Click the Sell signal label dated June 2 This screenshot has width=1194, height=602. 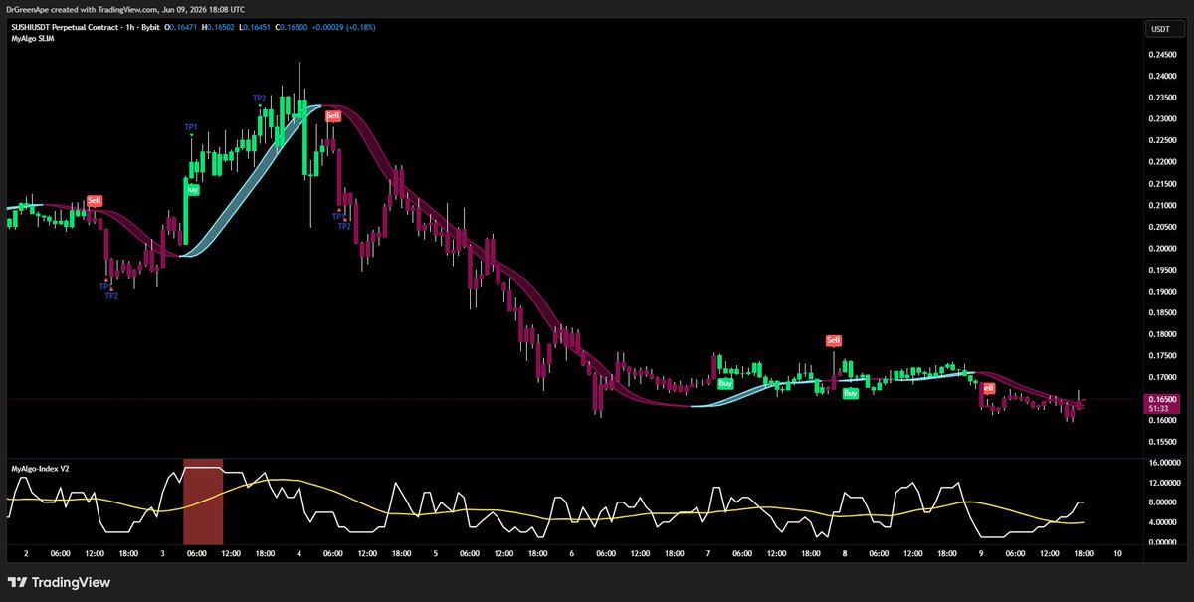click(95, 200)
